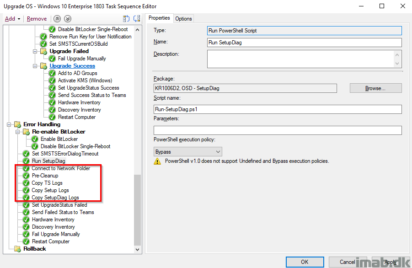Screen dimensions: 412x268
Task: Click the check icon beside Add to AD Groups
Action: tap(52, 73)
